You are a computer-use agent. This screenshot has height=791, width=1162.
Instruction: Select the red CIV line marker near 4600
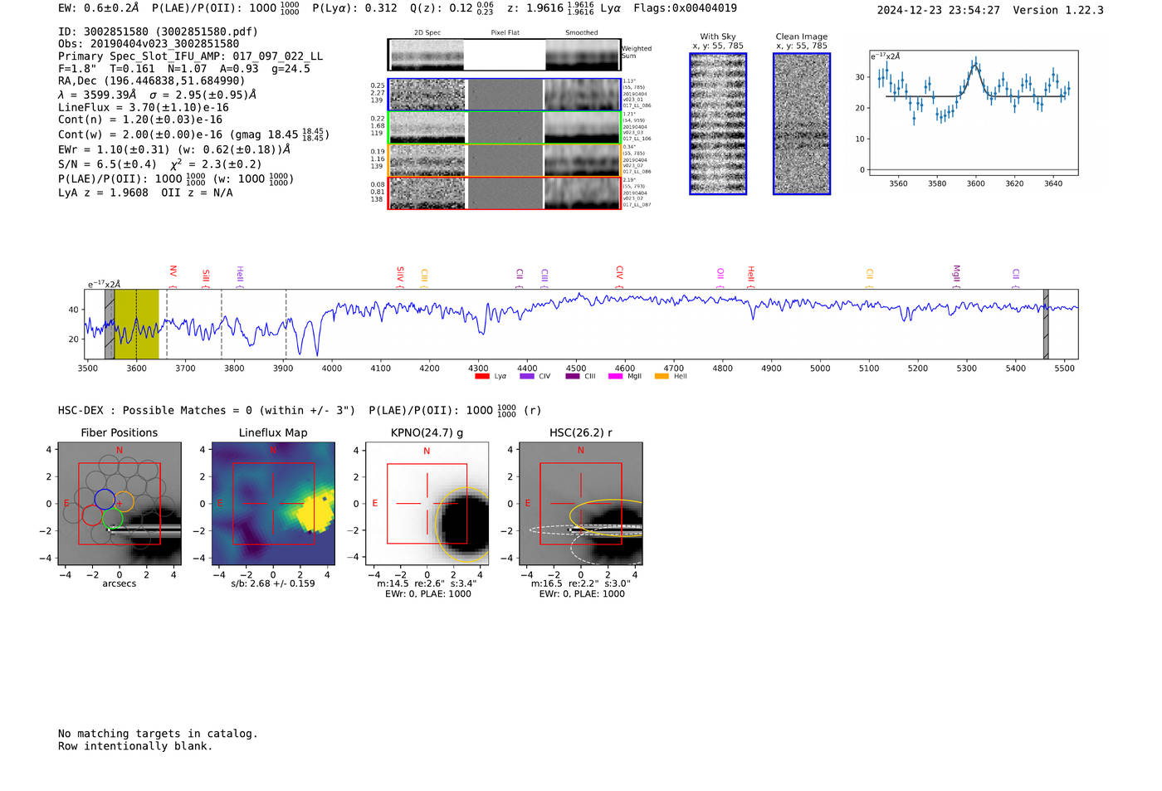tap(619, 274)
